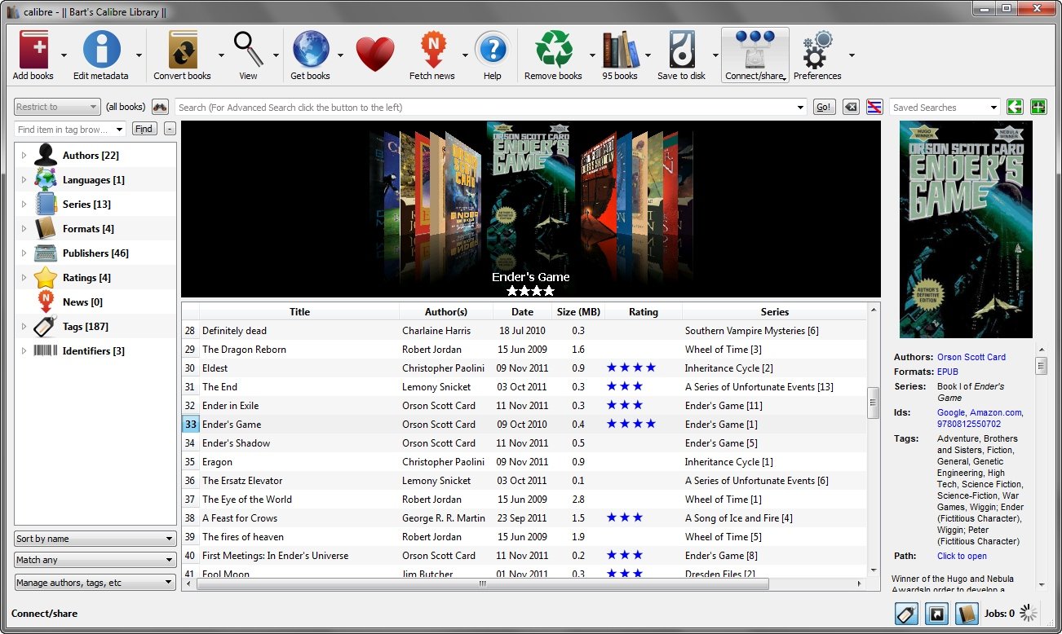This screenshot has height=634, width=1062.
Task: Toggle search highlighting flag icon
Action: (x=874, y=107)
